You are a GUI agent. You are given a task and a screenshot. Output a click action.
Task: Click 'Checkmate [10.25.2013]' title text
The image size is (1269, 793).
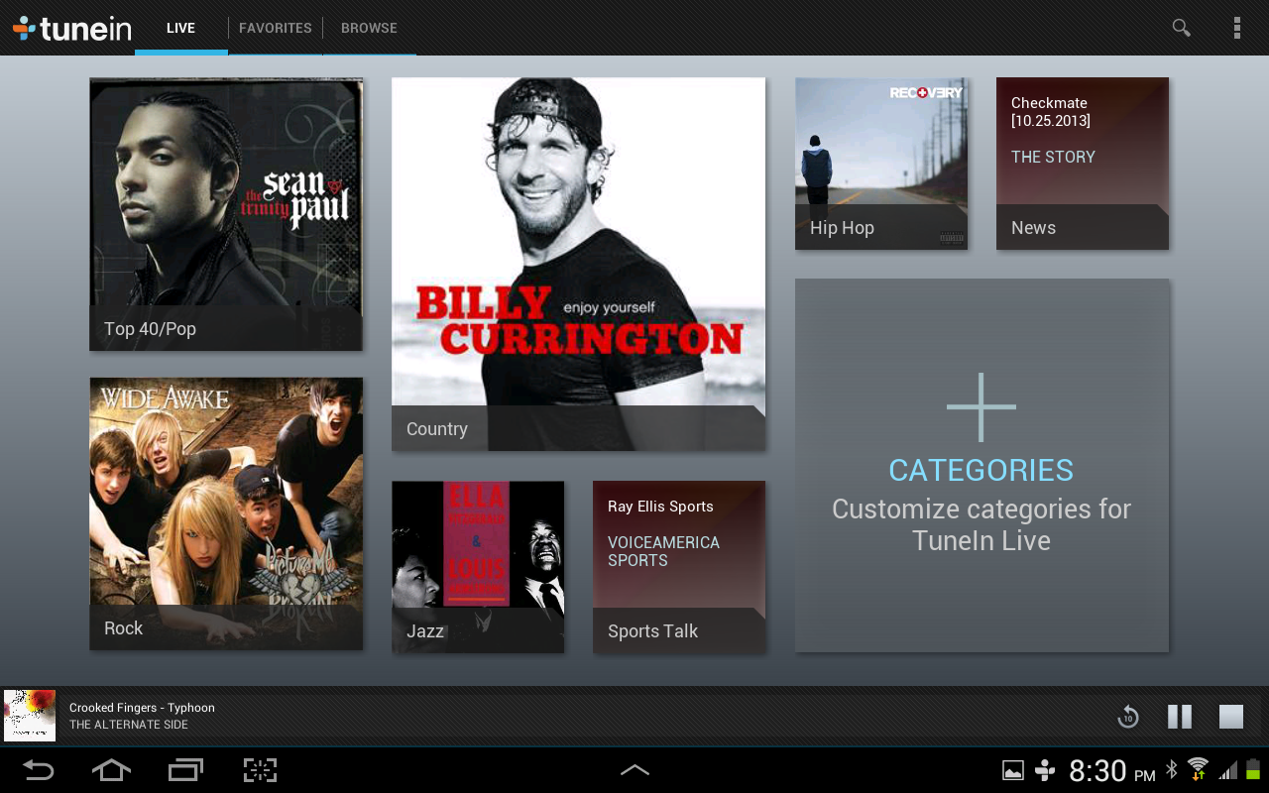click(x=1050, y=112)
